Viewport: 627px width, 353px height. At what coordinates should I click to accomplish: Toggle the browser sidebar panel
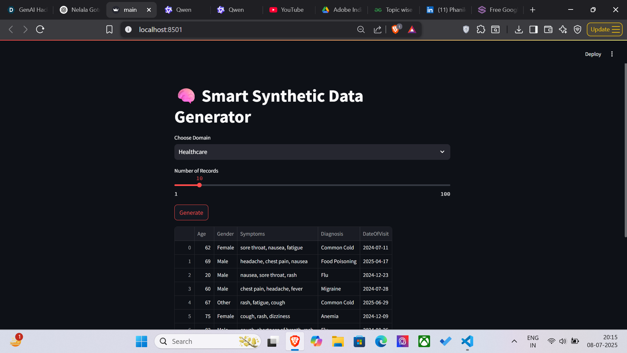(533, 30)
